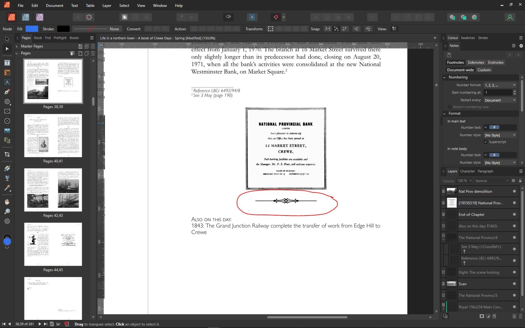Viewport: 525px width, 328px height.
Task: Click the horizontal document scrollbar
Action: tap(307, 317)
